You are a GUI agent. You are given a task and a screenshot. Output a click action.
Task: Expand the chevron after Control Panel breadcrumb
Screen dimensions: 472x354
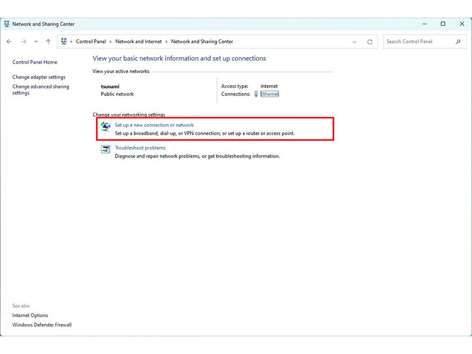pyautogui.click(x=110, y=42)
